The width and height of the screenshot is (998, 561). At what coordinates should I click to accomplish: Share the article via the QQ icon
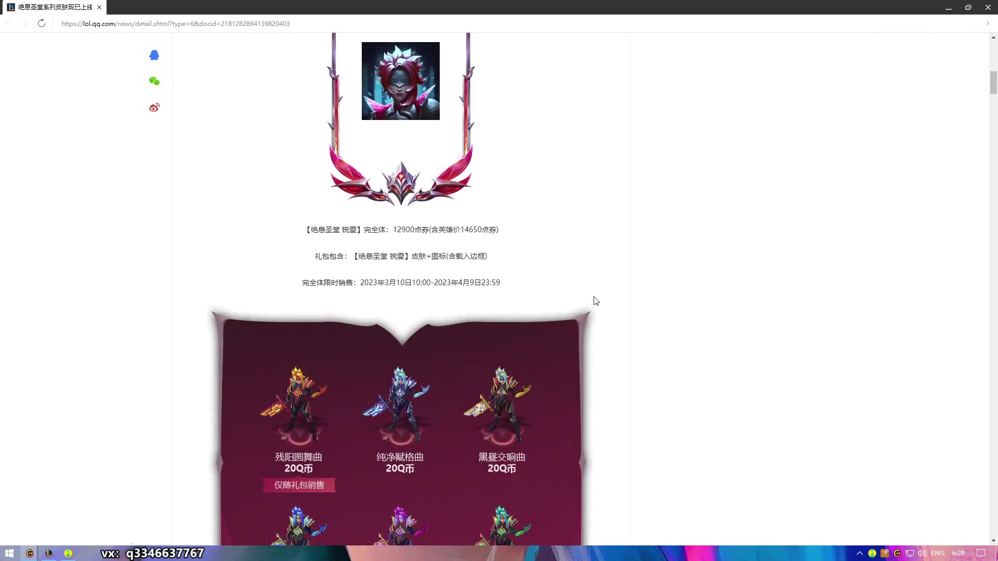pyautogui.click(x=154, y=55)
